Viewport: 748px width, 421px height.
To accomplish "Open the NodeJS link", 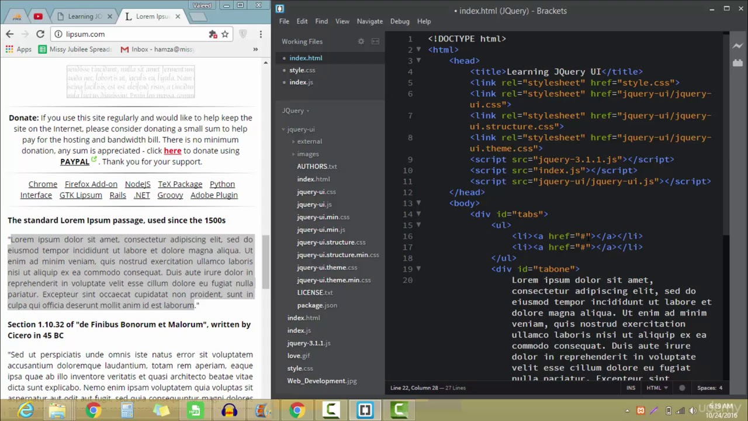I will pos(138,184).
